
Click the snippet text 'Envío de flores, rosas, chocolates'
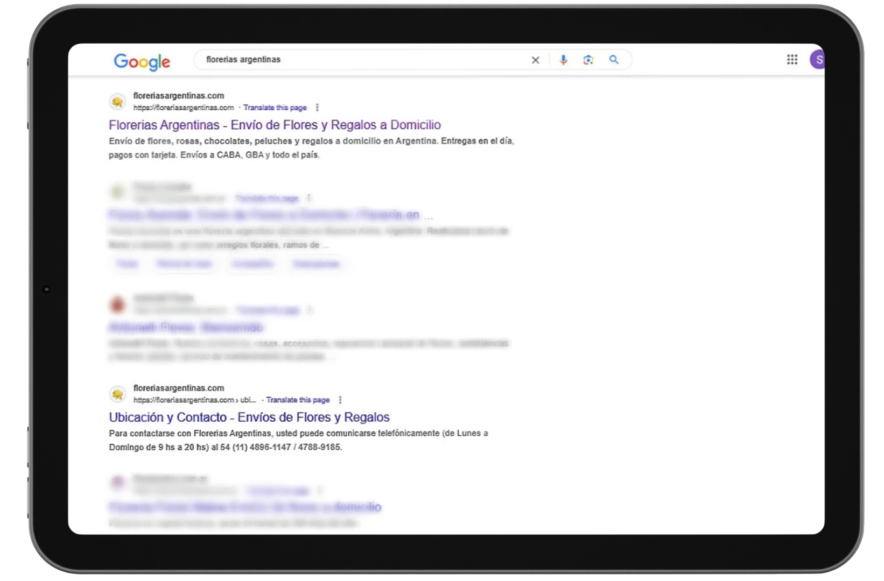point(179,141)
